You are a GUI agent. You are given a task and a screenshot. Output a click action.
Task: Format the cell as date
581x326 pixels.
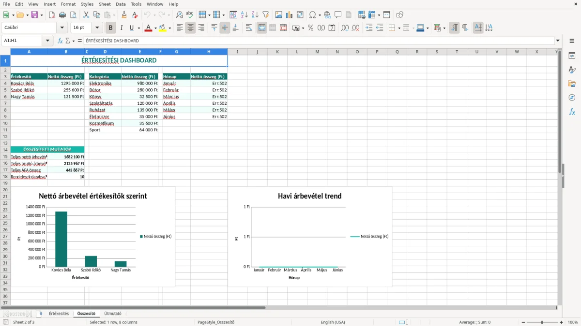pyautogui.click(x=332, y=28)
